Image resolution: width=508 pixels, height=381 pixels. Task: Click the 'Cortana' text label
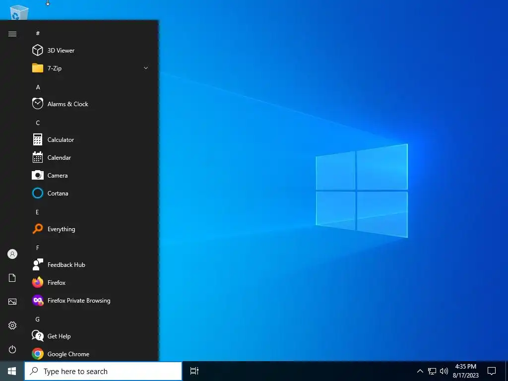click(58, 193)
